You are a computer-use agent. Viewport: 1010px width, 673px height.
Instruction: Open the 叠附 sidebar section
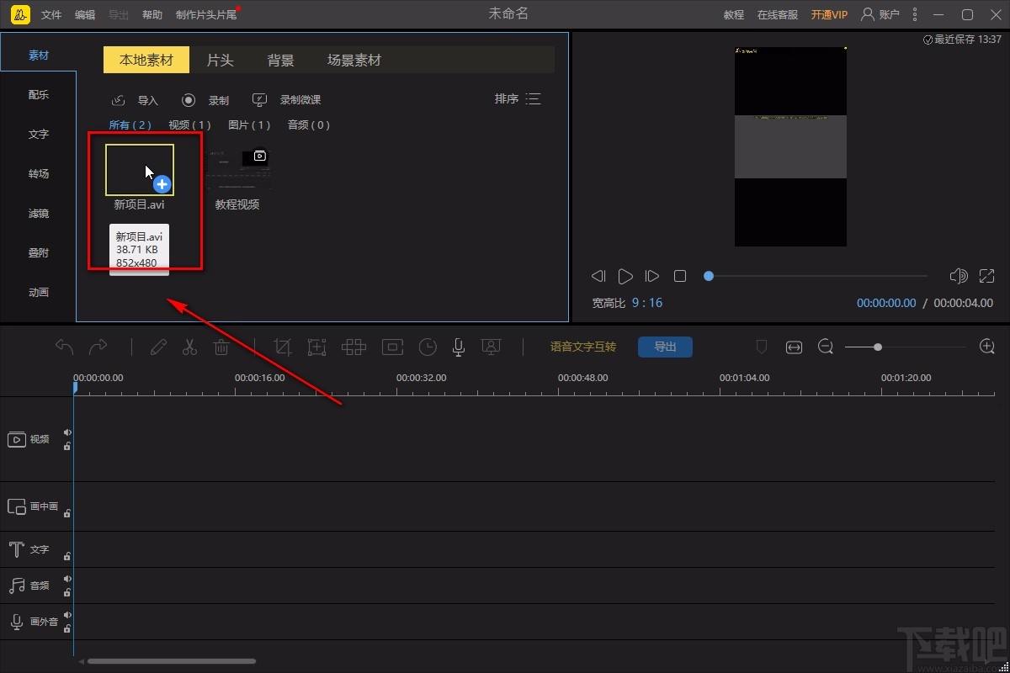[38, 253]
